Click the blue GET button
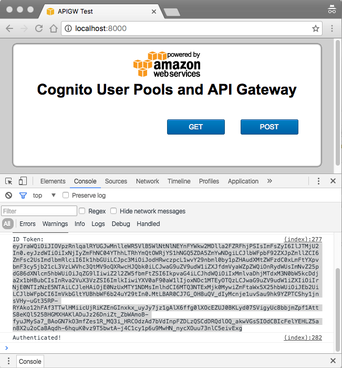Screen dimensions: 342x368 tap(196, 127)
